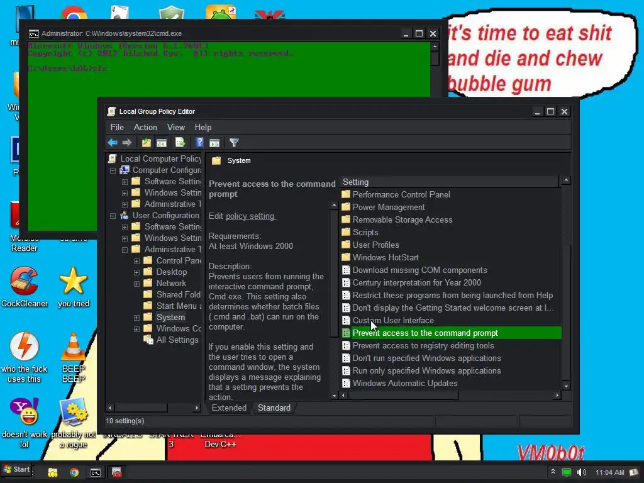Click the Local Group Policy Editor title icon
Image resolution: width=644 pixels, height=483 pixels.
point(111,111)
